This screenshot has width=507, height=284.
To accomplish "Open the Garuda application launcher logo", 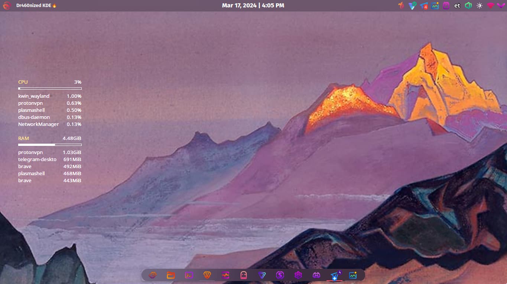I will point(7,6).
